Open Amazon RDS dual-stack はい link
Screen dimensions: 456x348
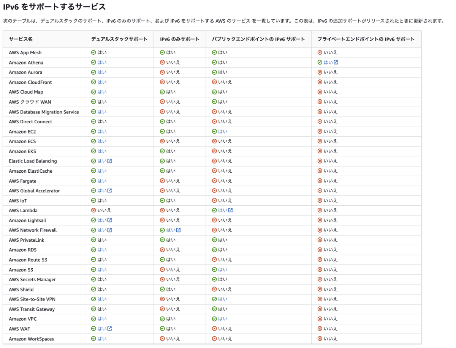(x=102, y=250)
